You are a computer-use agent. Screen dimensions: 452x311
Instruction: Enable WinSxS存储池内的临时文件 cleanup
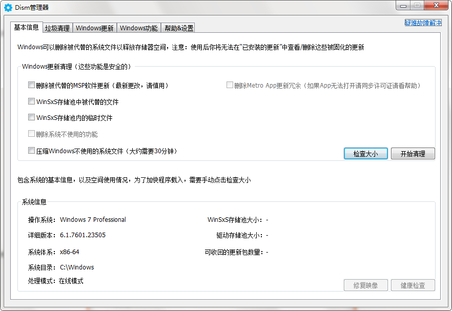(31, 117)
